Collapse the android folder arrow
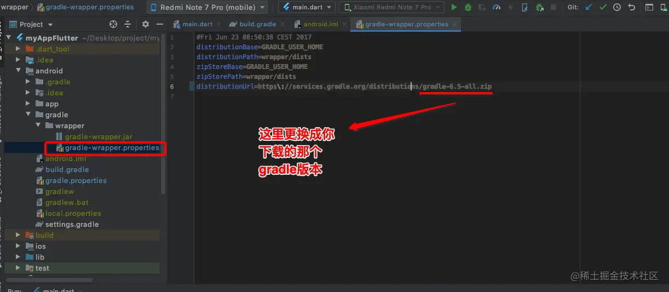This screenshot has height=292, width=669. [18, 71]
